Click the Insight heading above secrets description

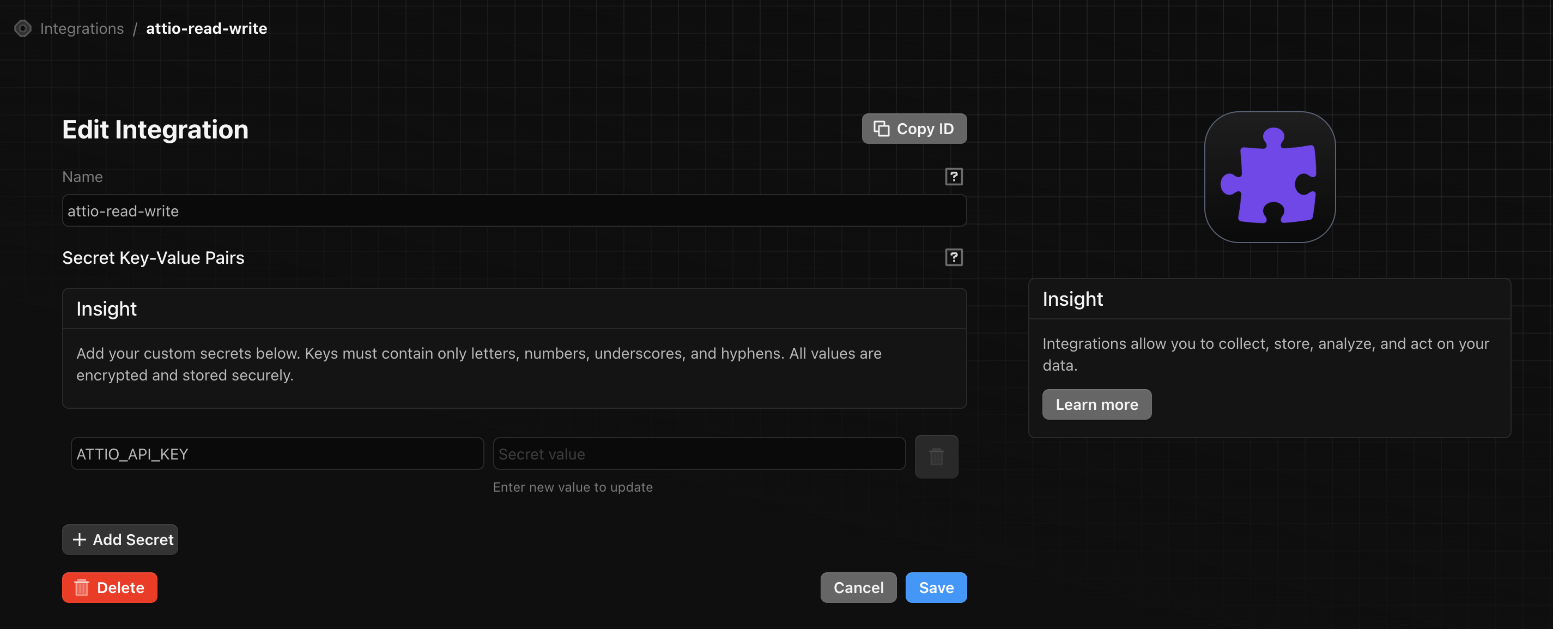pyautogui.click(x=106, y=309)
